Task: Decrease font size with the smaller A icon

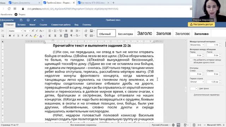Action: 37,31
